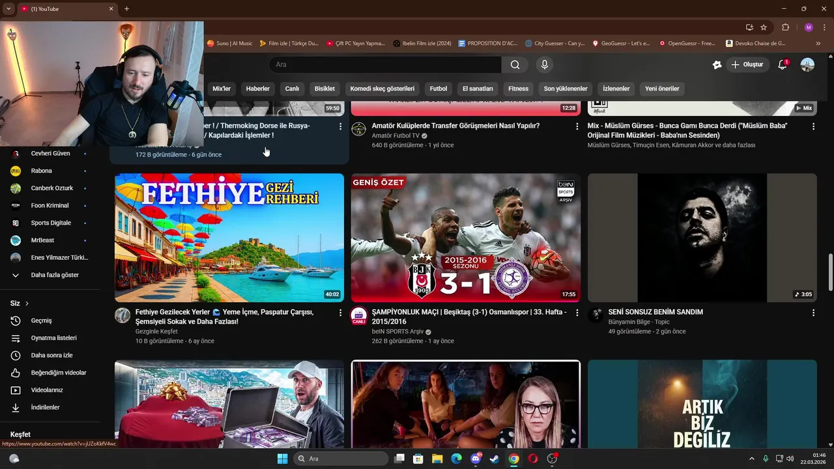Open Steam from taskbar

495,459
